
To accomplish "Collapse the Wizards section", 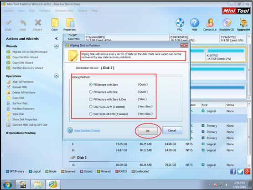I will pos(57,46).
